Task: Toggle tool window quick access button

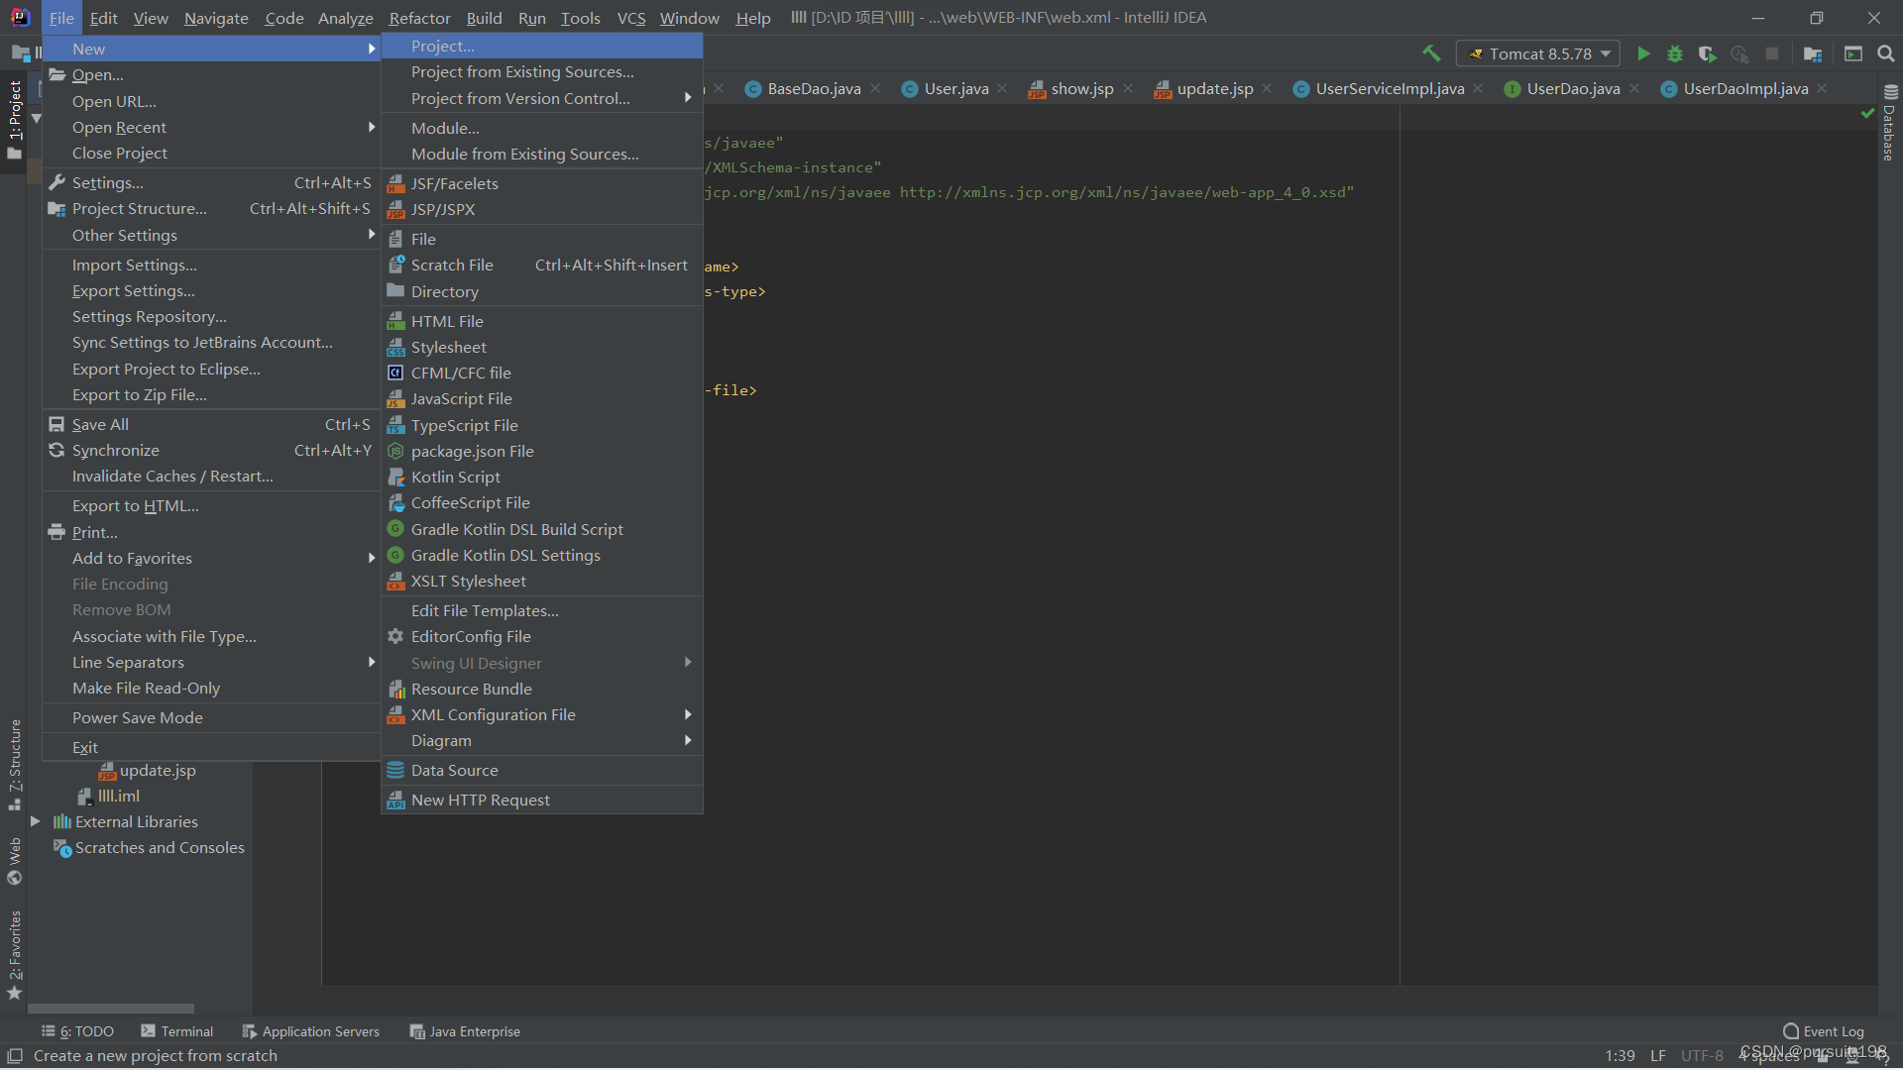Action: (15, 1056)
